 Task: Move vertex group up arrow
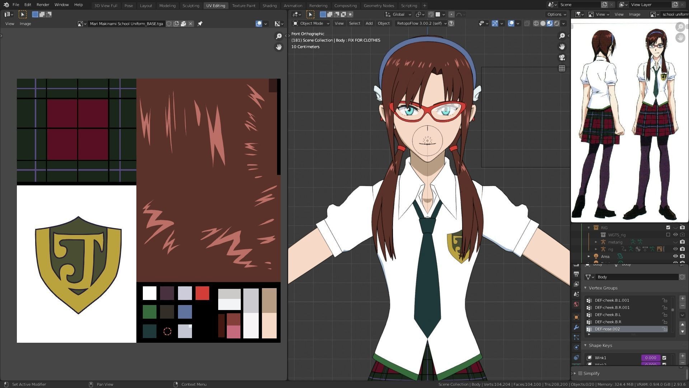[683, 324]
